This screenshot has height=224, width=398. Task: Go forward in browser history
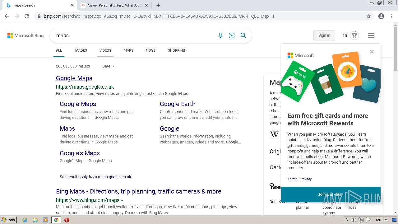(x=17, y=16)
